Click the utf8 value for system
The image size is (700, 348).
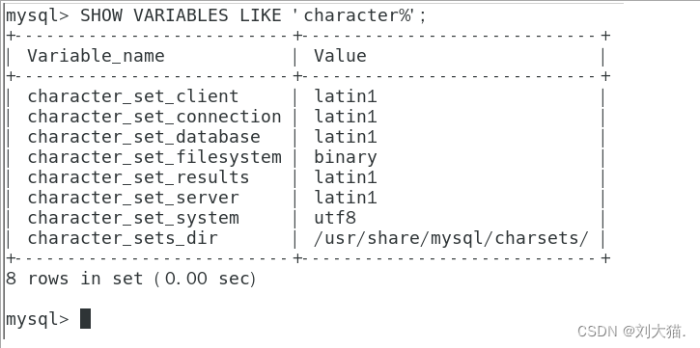pos(335,218)
